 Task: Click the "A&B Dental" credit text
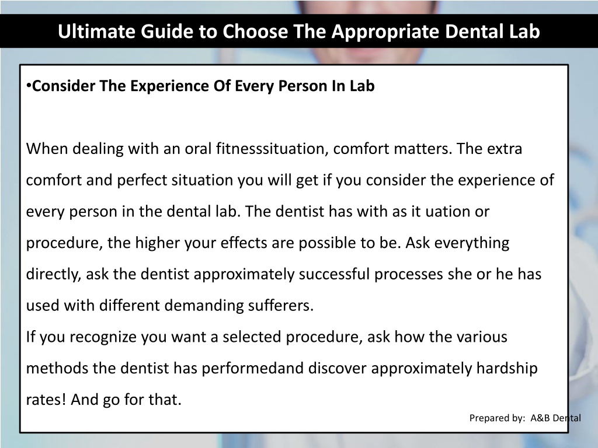coord(556,418)
